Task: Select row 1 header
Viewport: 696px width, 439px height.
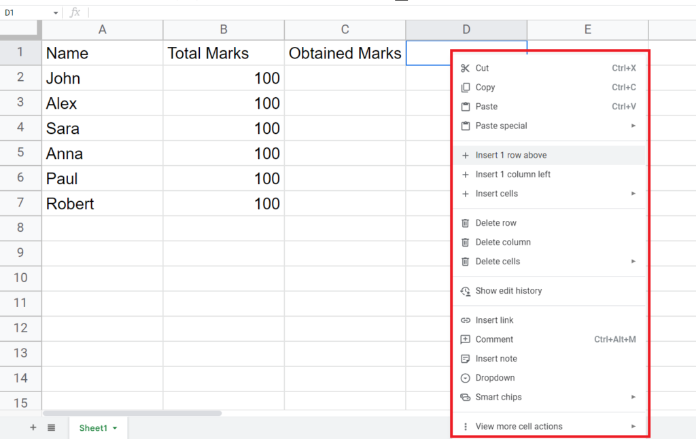Action: click(x=20, y=52)
